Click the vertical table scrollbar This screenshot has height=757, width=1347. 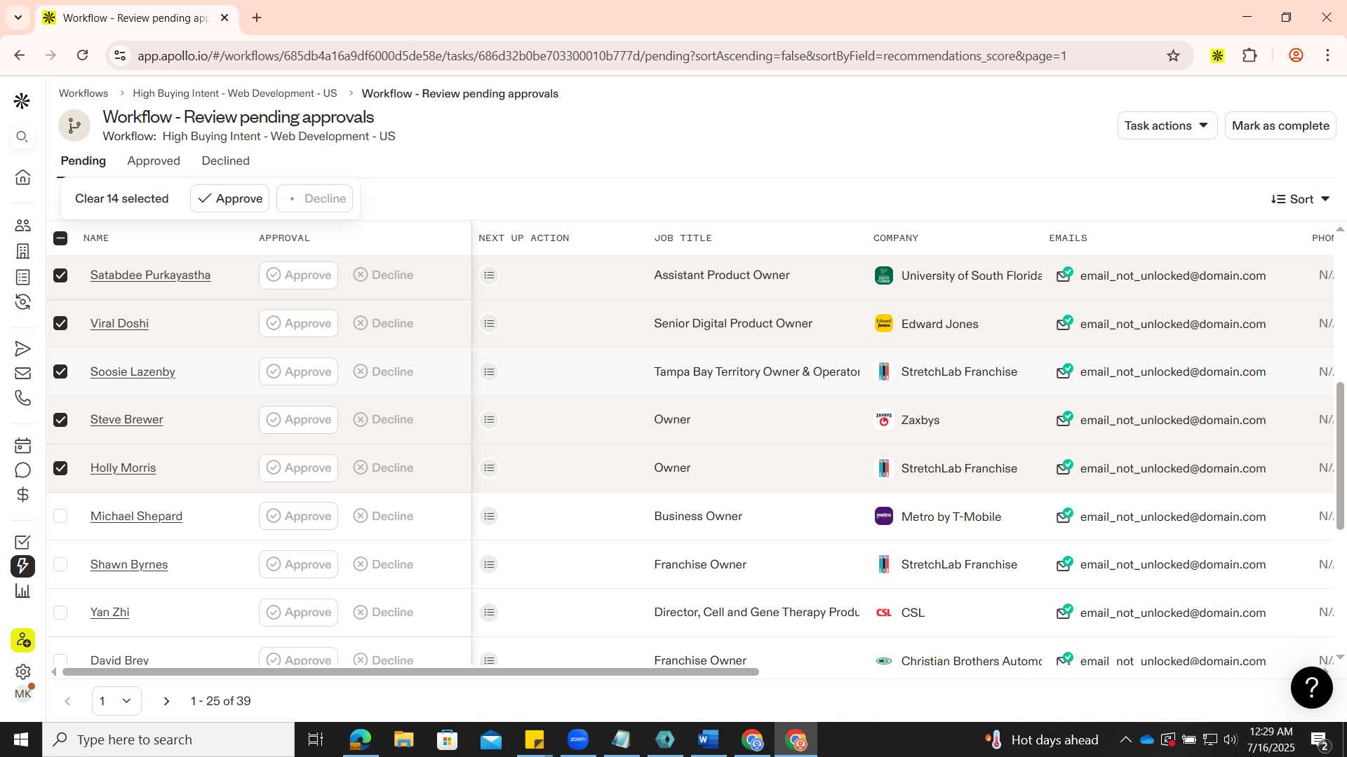[1340, 456]
